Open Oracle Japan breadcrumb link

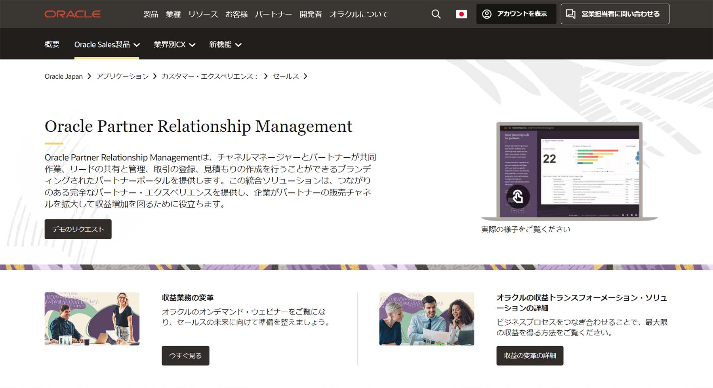[64, 76]
